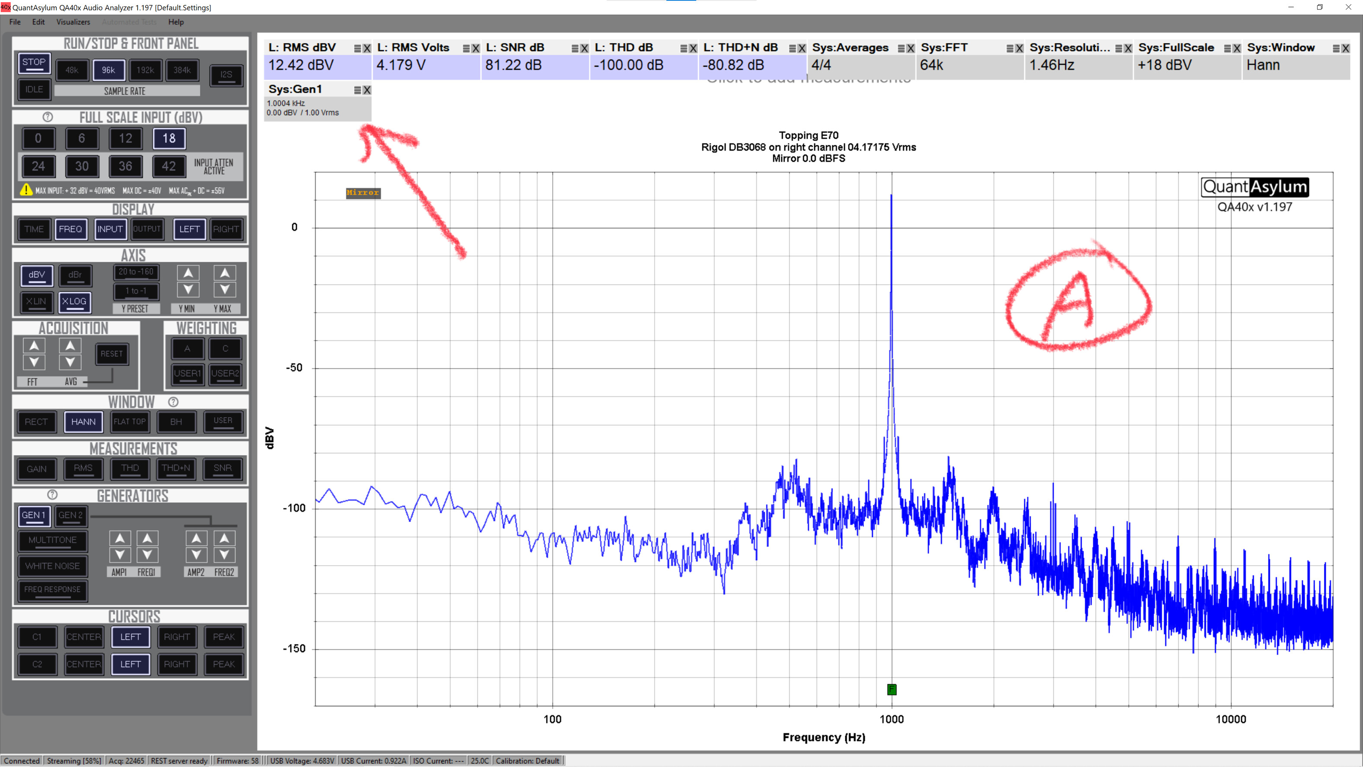Close the Sys:Gen1 tile
Viewport: 1363px width, 767px height.
[x=366, y=90]
